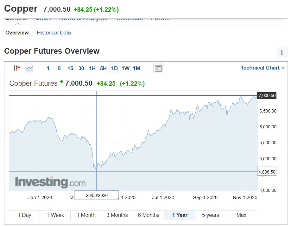Select the area line chart icon
Image resolution: width=291 pixels, height=226 pixels.
pos(29,68)
